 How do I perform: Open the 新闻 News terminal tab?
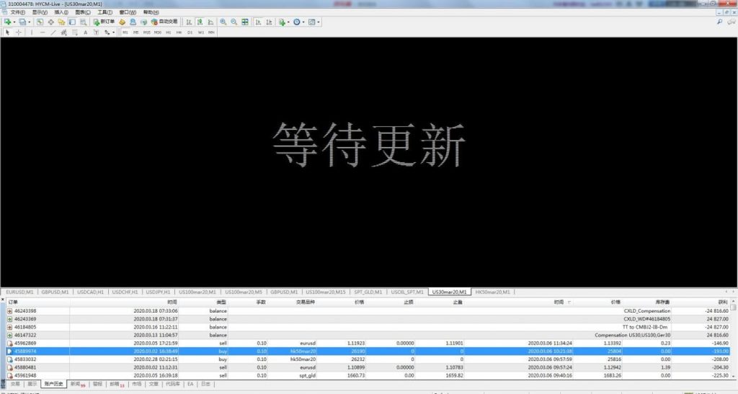pos(78,384)
